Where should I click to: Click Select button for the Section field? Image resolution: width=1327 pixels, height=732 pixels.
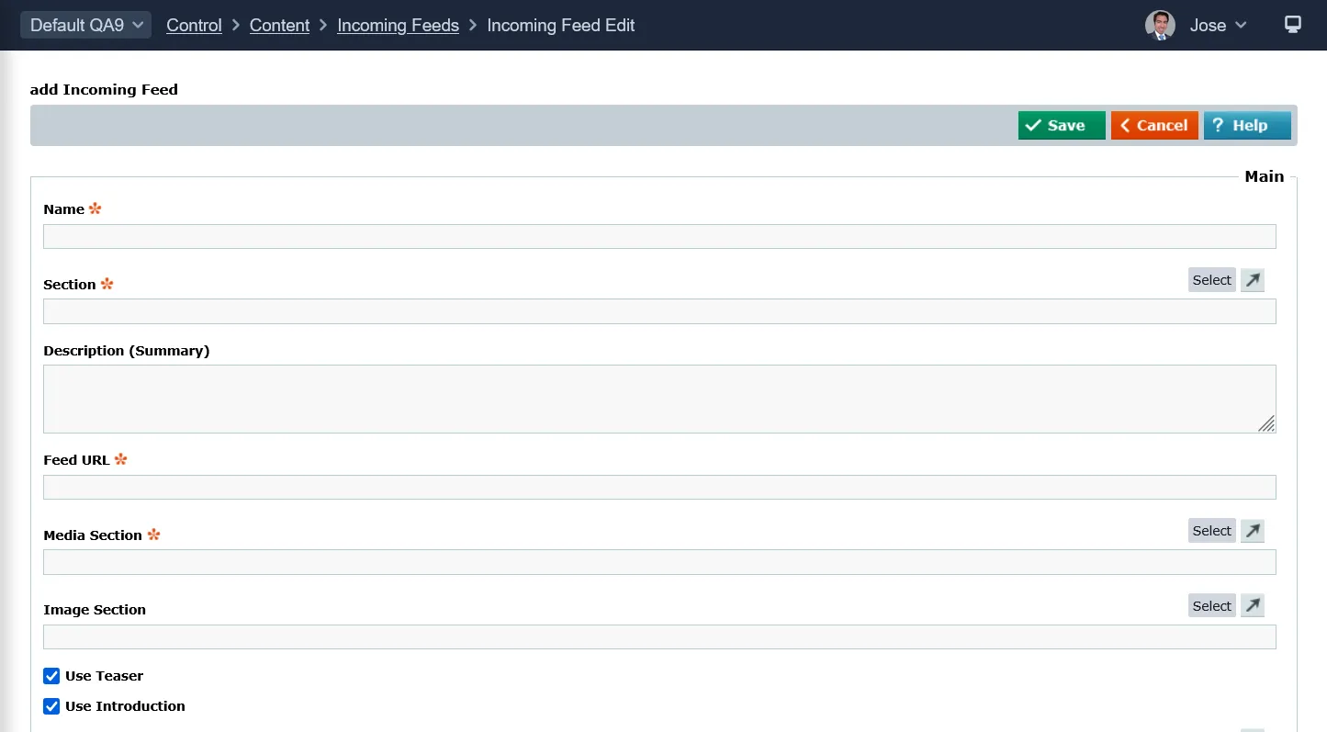coord(1211,280)
